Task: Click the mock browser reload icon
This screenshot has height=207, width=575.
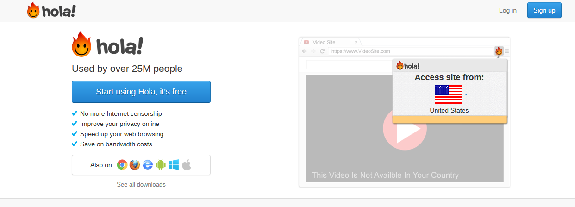Action: point(322,51)
